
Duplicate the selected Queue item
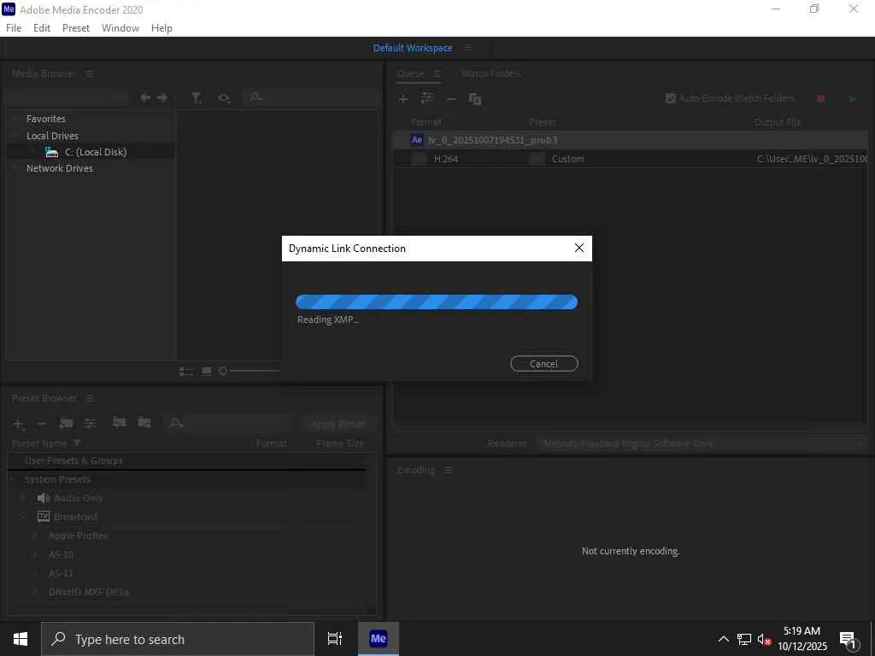[475, 99]
